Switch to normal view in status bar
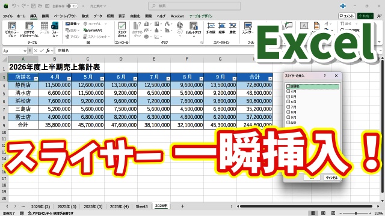 pyautogui.click(x=313, y=213)
